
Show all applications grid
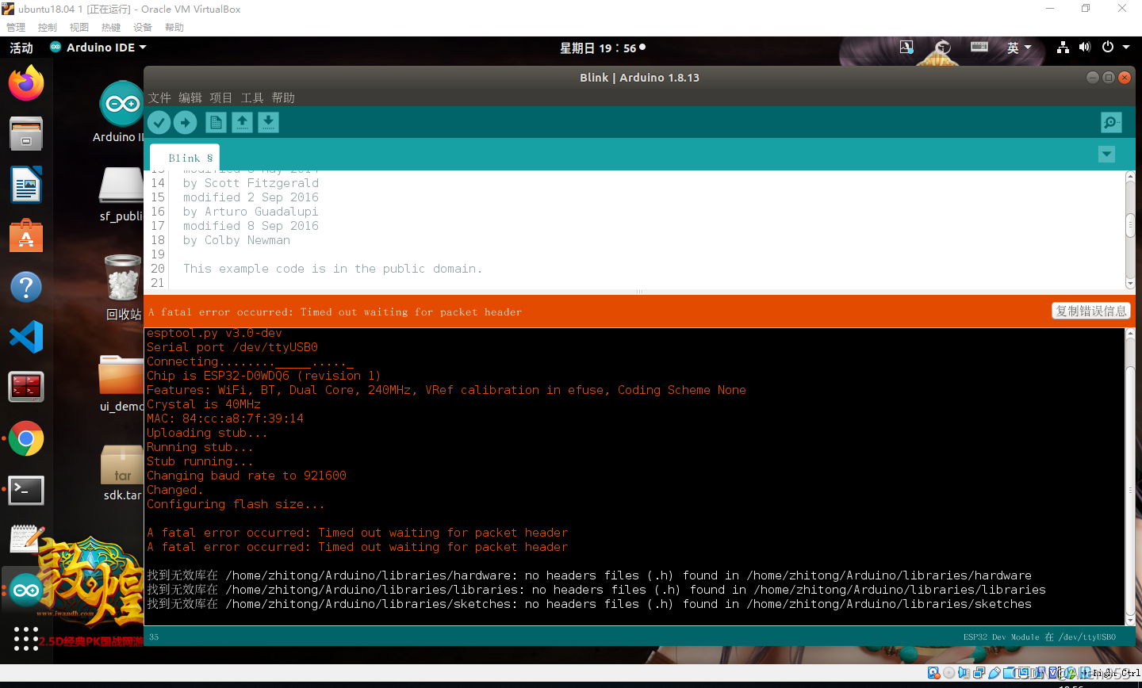click(x=26, y=638)
